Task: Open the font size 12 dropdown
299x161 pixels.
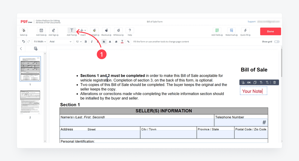Action: pyautogui.click(x=78, y=42)
